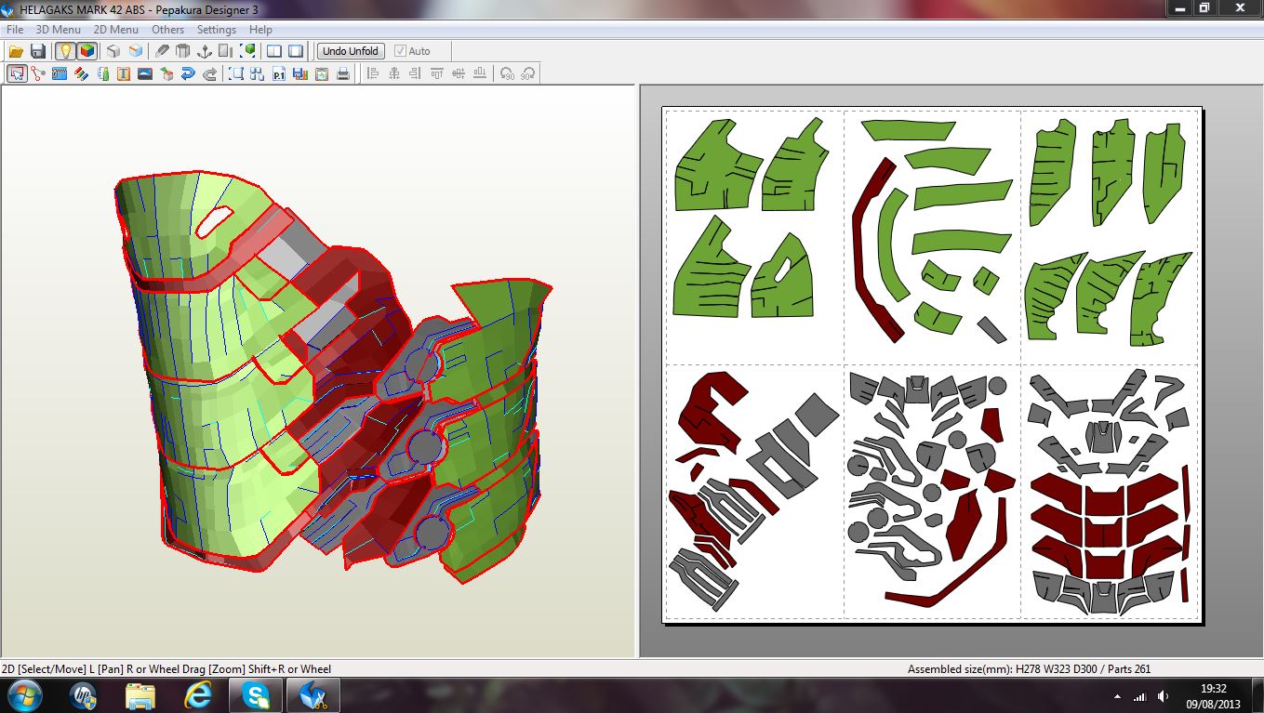Click the gray redo arrow icon
This screenshot has height=713, width=1264.
[209, 73]
